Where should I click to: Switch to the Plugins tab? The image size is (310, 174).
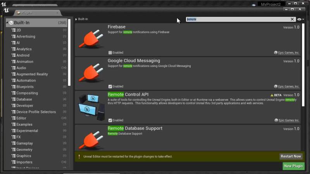pos(37,13)
